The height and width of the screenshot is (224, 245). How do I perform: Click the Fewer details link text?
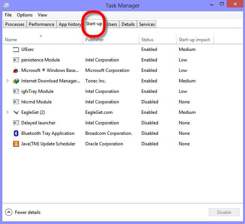[28, 212]
